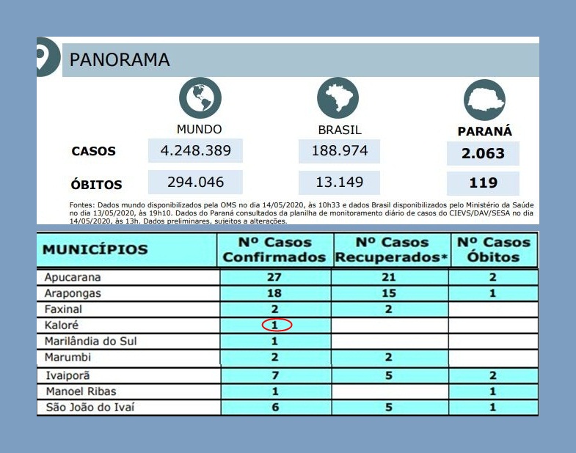
Task: Select the PANORAMA heading text
Action: point(120,60)
